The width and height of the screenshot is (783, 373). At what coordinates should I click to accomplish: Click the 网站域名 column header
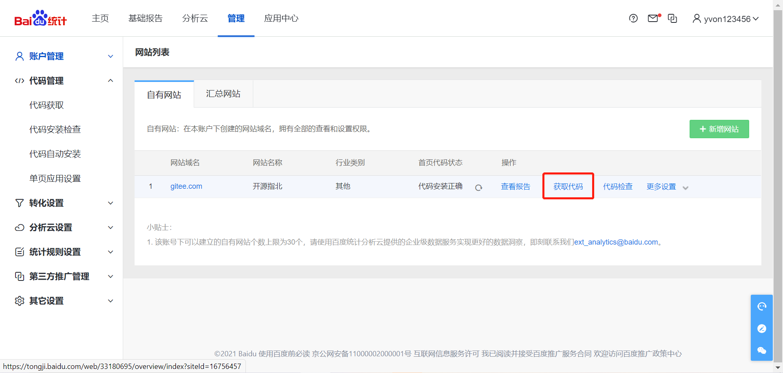pyautogui.click(x=185, y=163)
